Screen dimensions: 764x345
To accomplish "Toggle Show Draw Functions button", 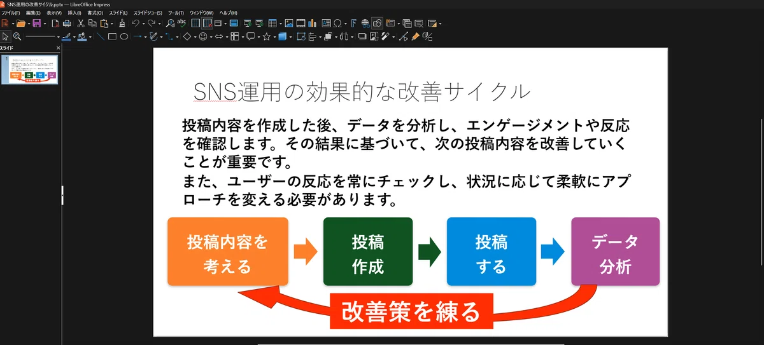I will point(377,24).
